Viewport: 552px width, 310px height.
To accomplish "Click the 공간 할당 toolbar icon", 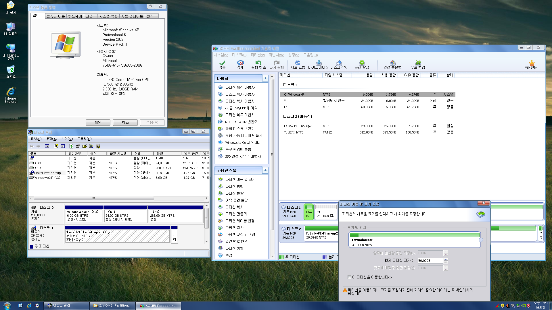I will [362, 65].
